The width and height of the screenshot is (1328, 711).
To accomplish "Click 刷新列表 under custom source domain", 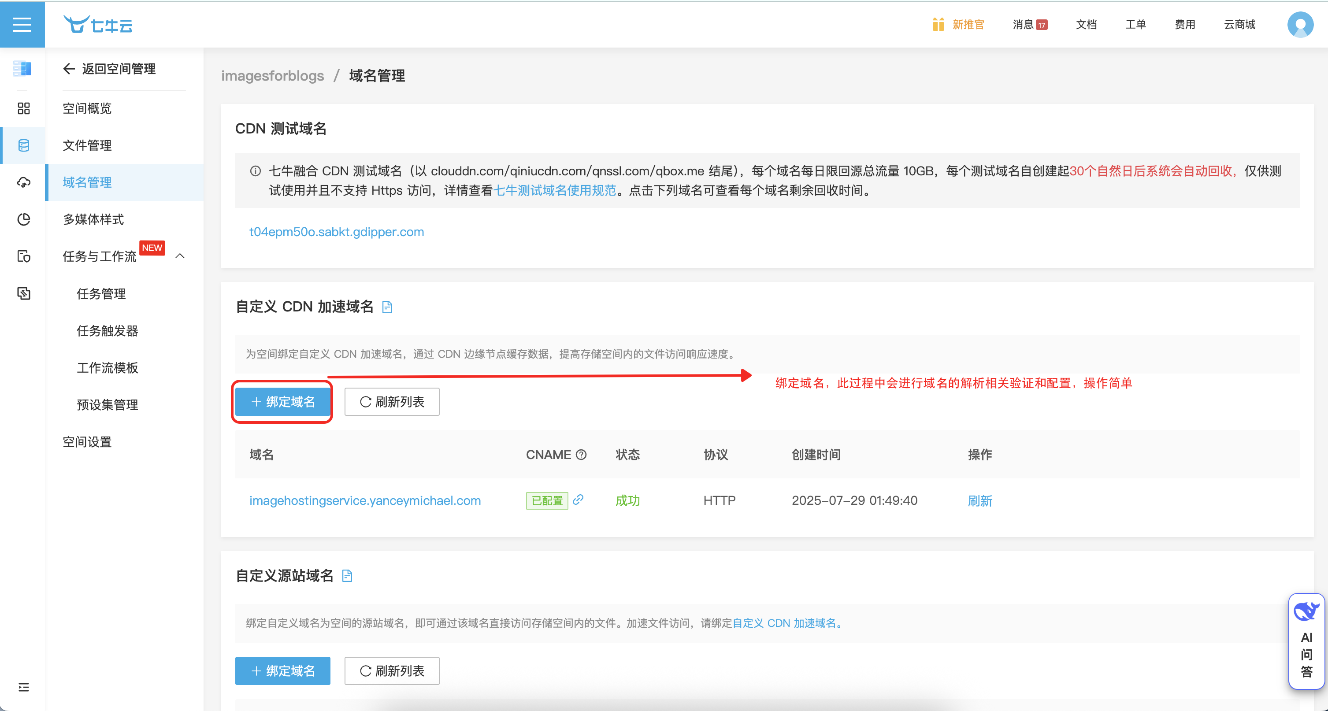I will (x=392, y=671).
